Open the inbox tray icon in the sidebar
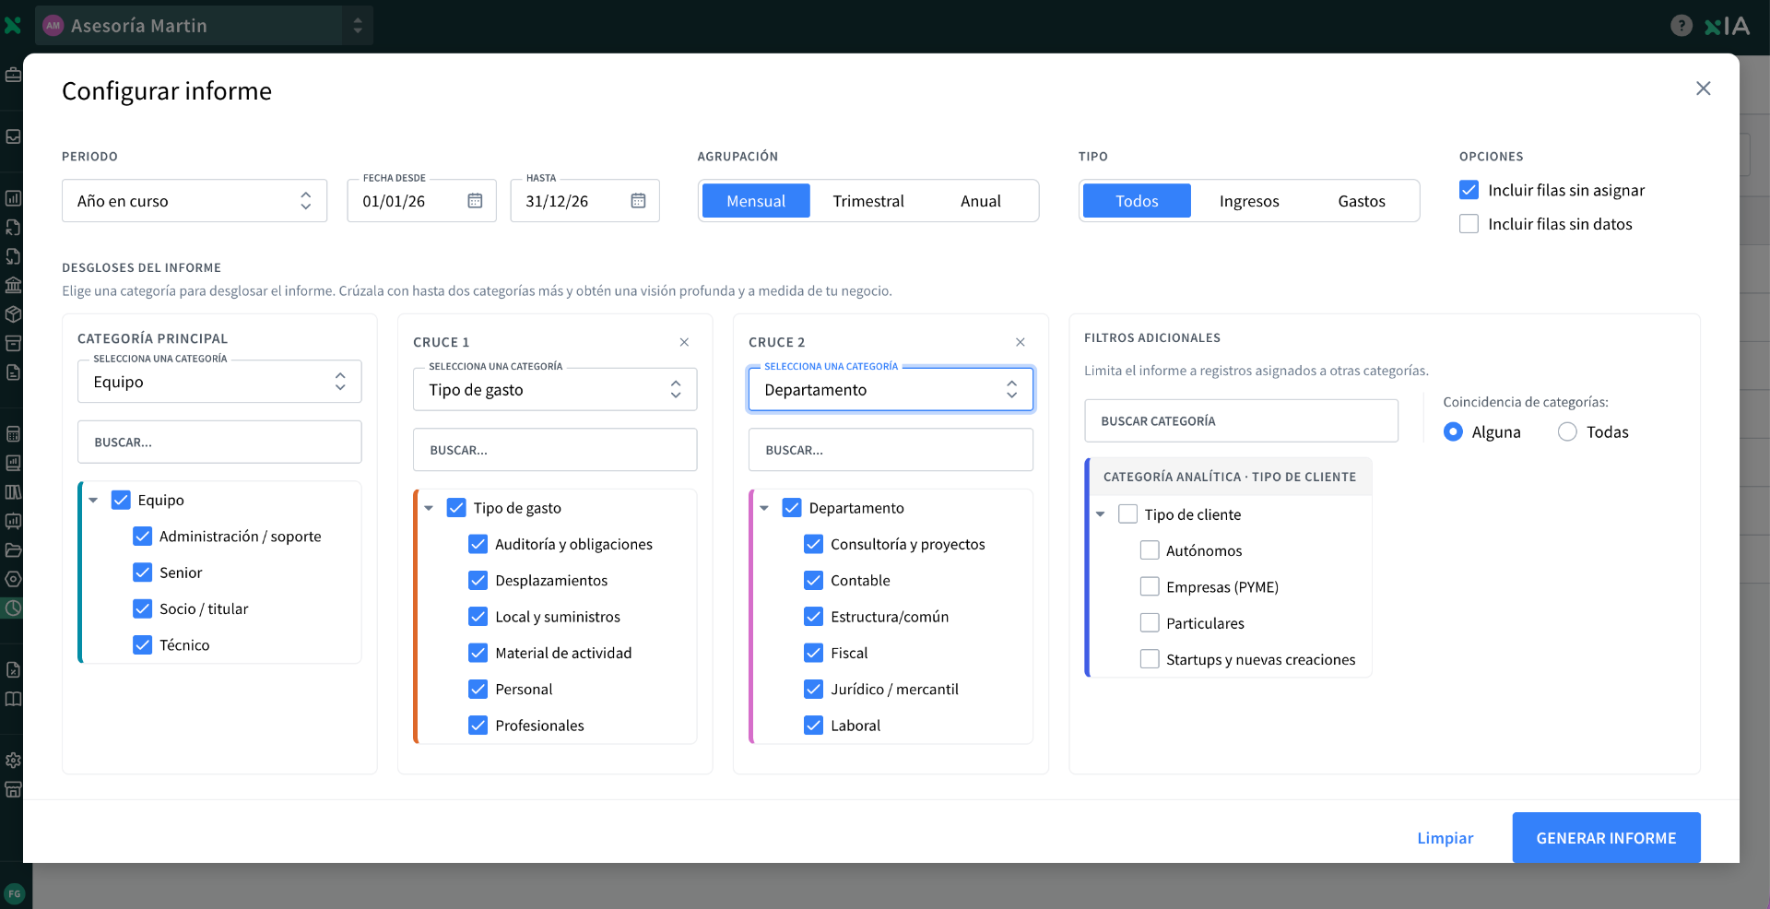This screenshot has width=1770, height=909. (x=13, y=136)
